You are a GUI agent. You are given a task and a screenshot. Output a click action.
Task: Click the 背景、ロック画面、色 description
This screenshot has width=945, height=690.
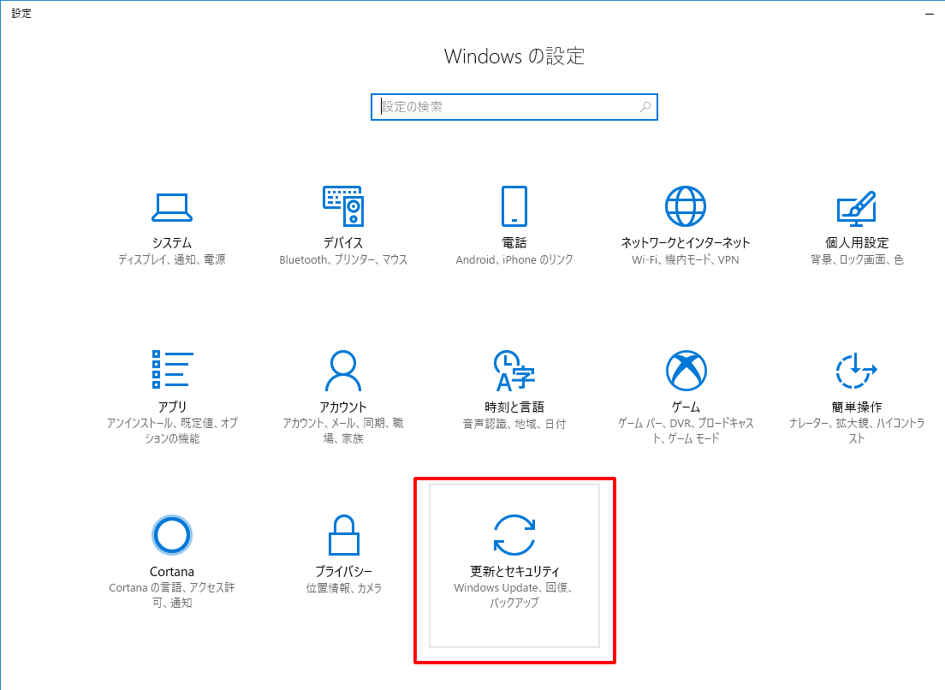(x=856, y=259)
